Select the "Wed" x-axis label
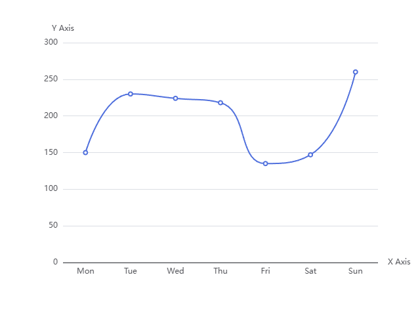The image size is (420, 315). tap(175, 271)
